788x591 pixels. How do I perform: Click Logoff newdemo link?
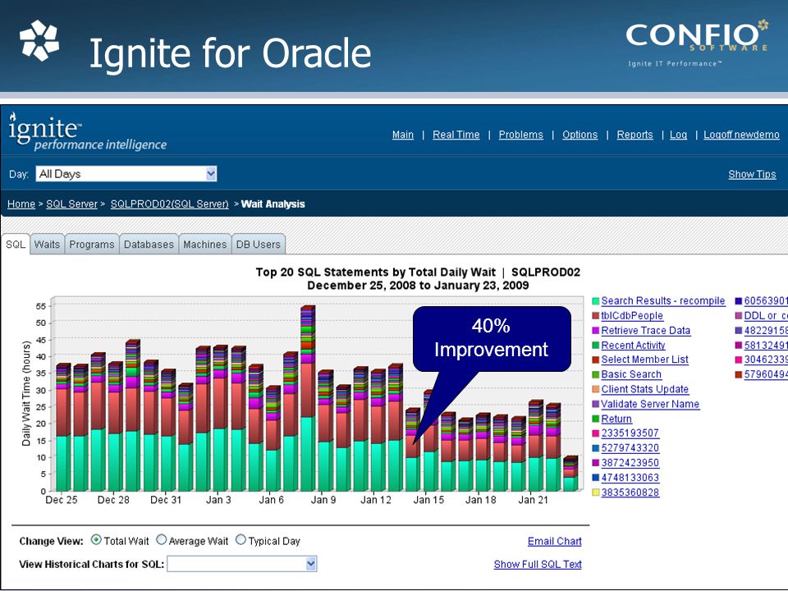pyautogui.click(x=741, y=135)
